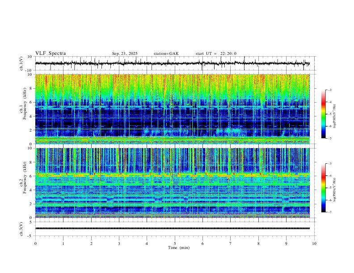This screenshot has height=273, width=354.
Task: Click the ch.1 voltage waveform trace
Action: point(172,63)
